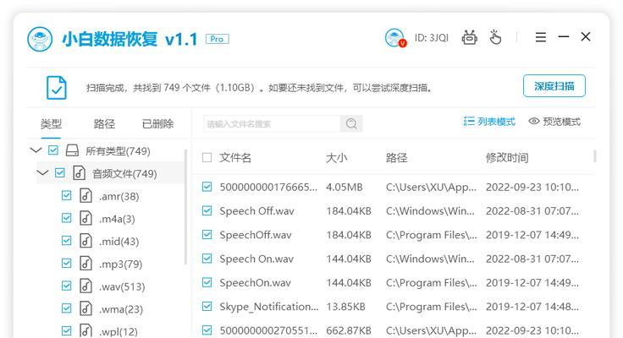Toggle the select-all checkbox beside 文件名
Screen dimensions: 623x338
point(207,157)
